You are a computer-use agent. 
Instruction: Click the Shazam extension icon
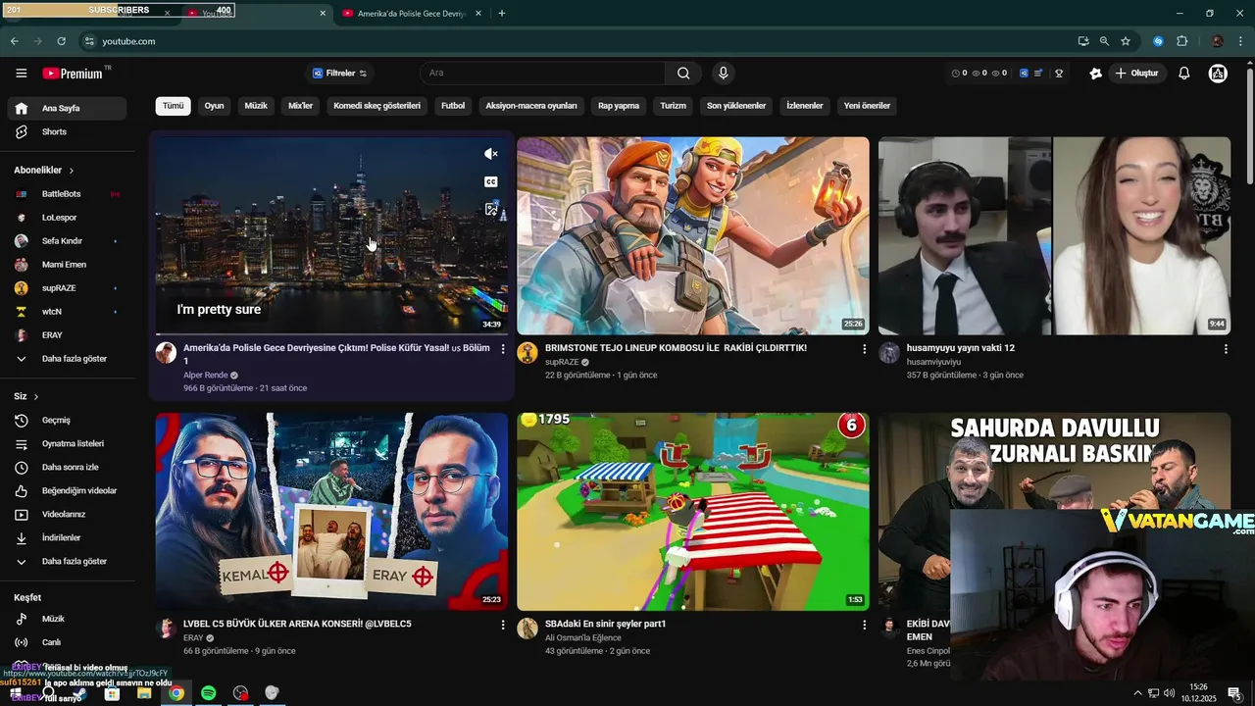point(1158,41)
